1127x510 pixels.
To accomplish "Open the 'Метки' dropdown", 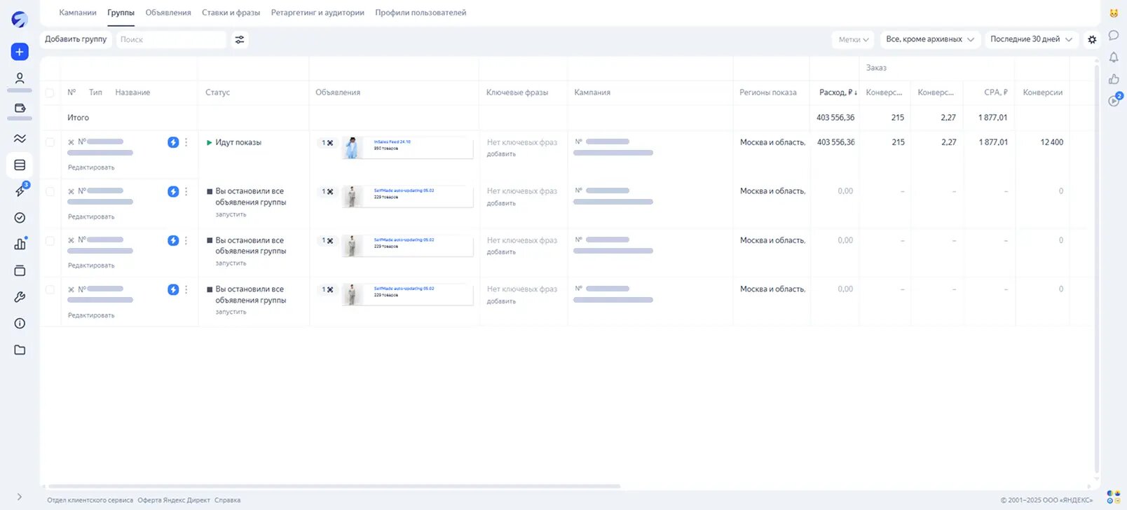I will [x=853, y=40].
